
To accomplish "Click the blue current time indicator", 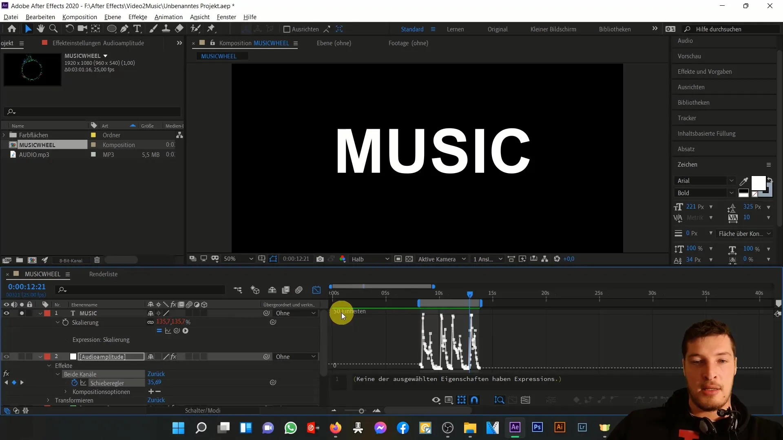I will [x=470, y=294].
